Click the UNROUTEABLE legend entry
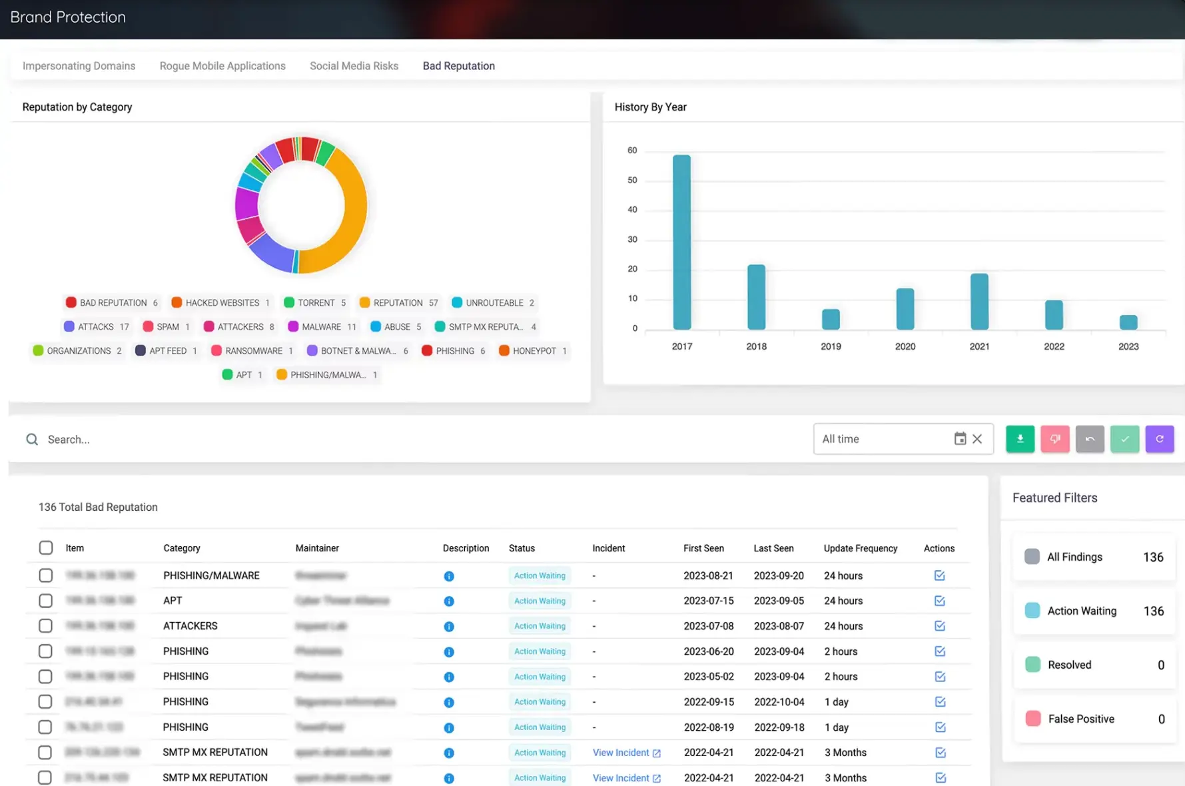This screenshot has width=1185, height=786. pos(493,302)
